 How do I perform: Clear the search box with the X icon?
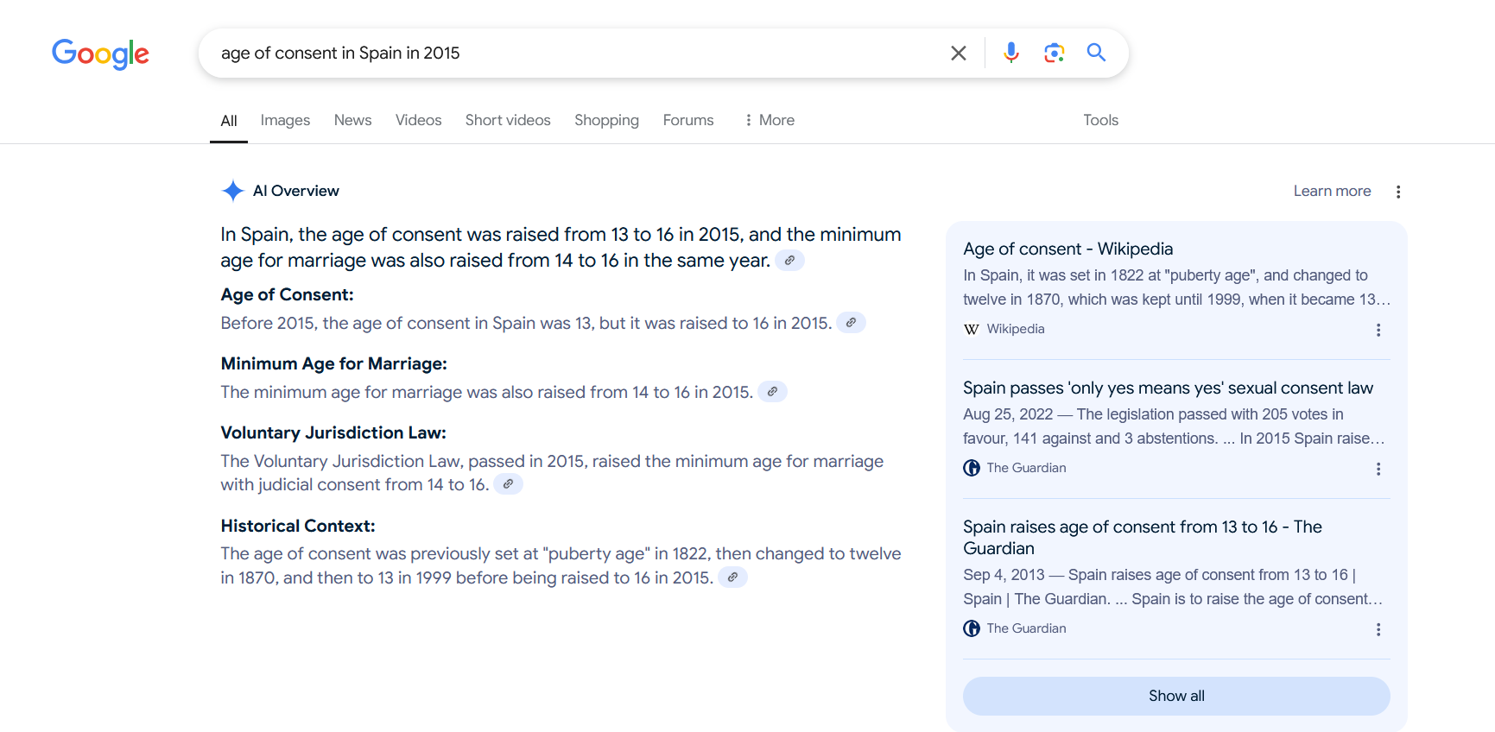point(958,54)
